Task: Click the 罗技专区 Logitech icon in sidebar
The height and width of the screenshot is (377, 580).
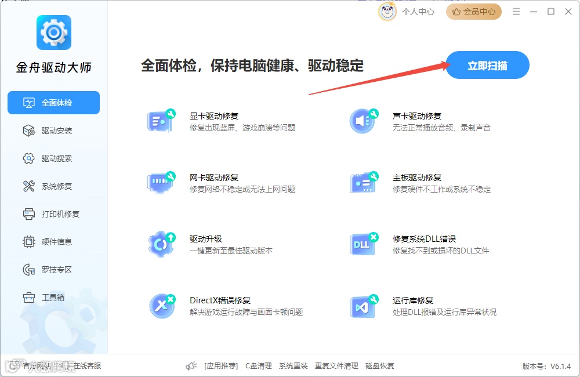Action: [x=29, y=270]
